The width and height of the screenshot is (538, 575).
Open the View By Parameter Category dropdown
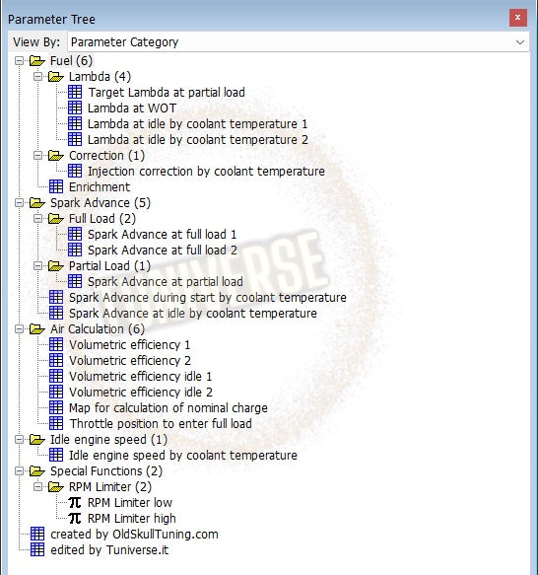tap(298, 42)
